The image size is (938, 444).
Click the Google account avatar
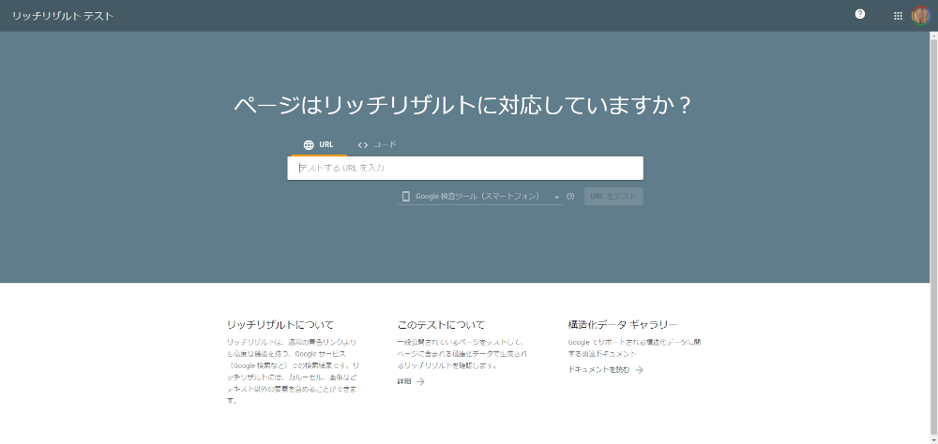[x=921, y=15]
